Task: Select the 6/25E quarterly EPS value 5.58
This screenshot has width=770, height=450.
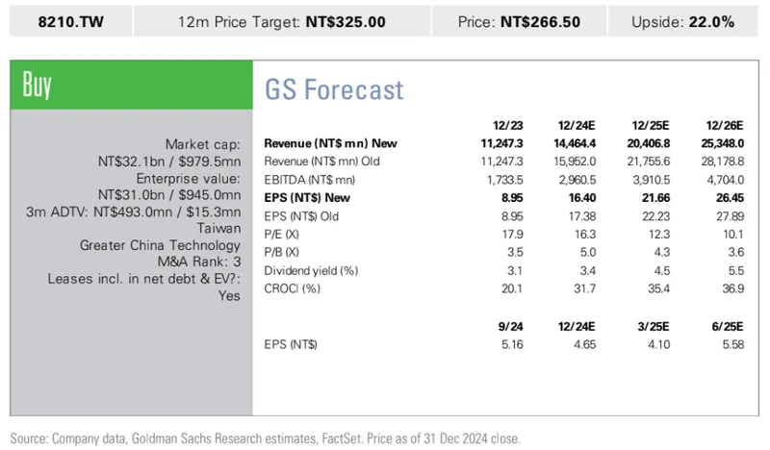Action: (732, 343)
